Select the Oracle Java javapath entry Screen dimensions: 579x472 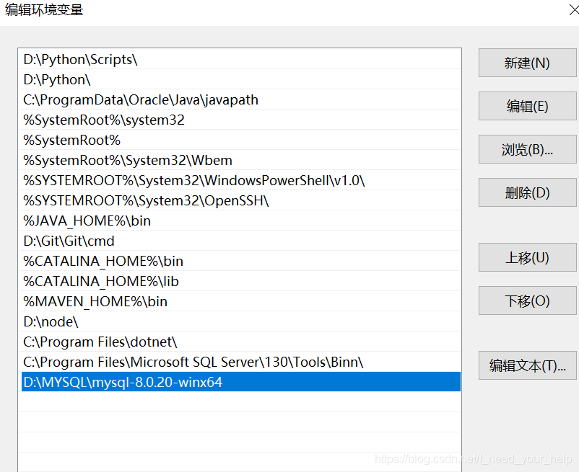tap(240, 99)
